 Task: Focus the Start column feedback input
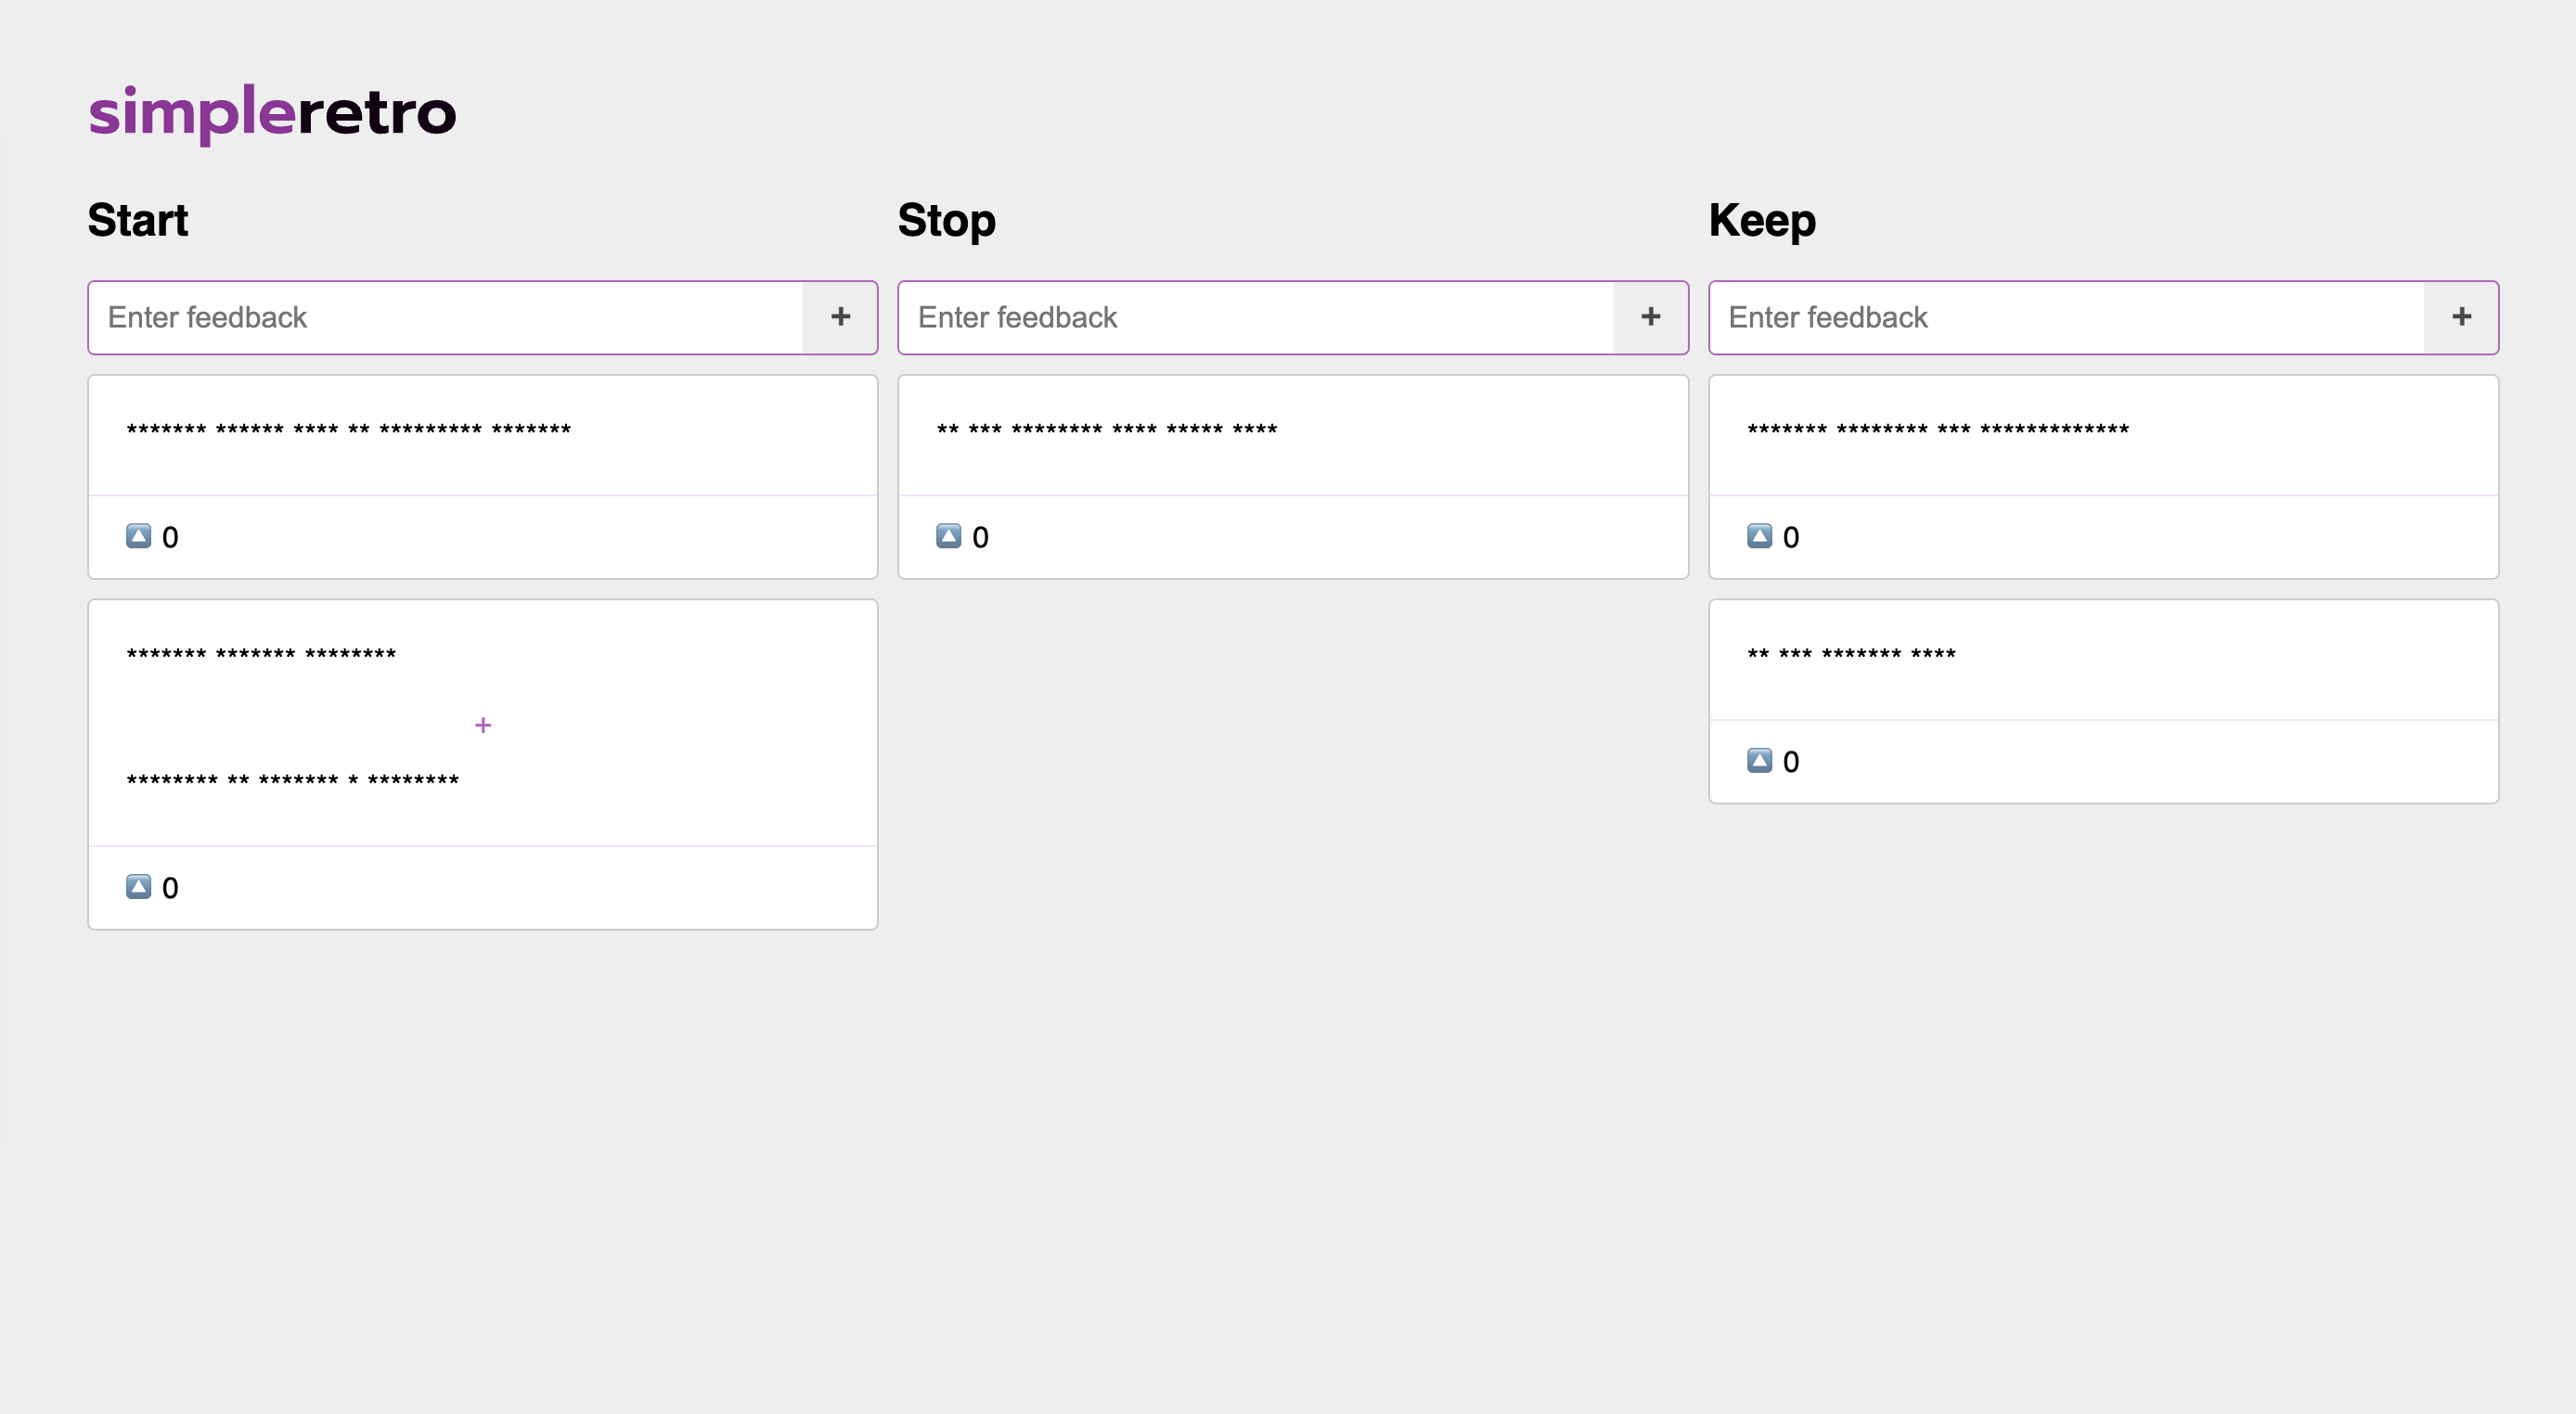pos(445,318)
